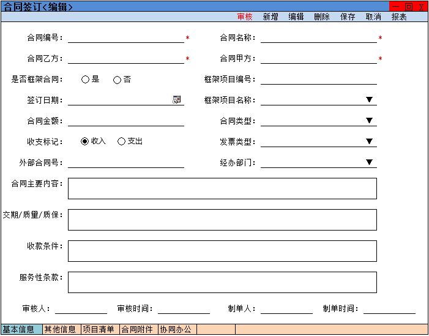Expand the 发票类型 dropdown

[x=369, y=142]
